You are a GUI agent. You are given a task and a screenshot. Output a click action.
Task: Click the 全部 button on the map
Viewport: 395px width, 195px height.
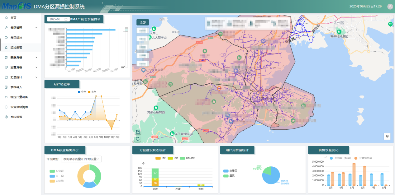143,22
